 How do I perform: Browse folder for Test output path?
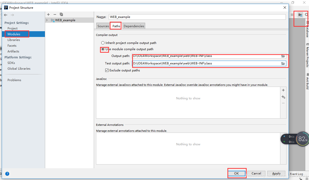[283, 64]
